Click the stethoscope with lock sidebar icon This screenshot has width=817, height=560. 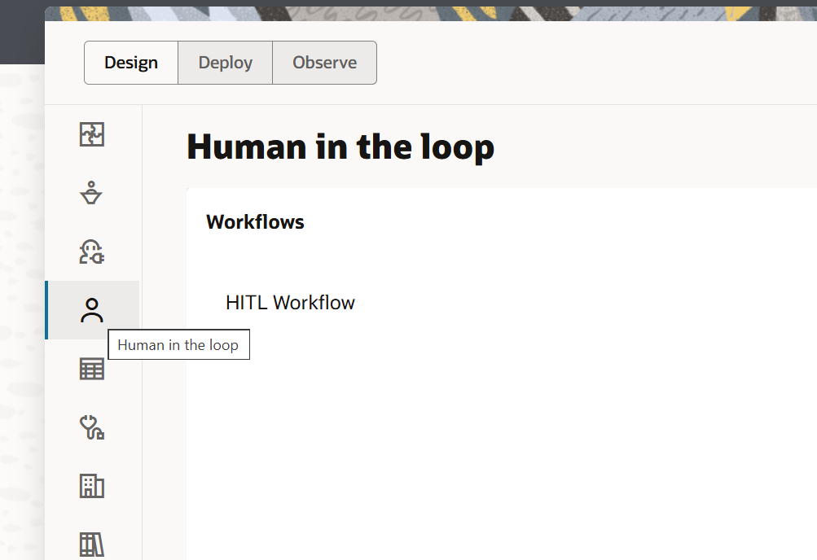92,427
